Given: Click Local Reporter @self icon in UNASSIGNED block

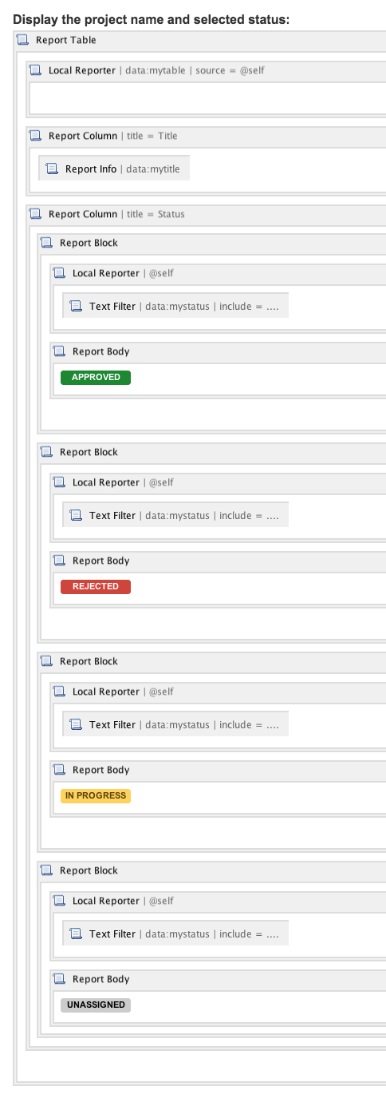Looking at the screenshot, I should pyautogui.click(x=60, y=901).
